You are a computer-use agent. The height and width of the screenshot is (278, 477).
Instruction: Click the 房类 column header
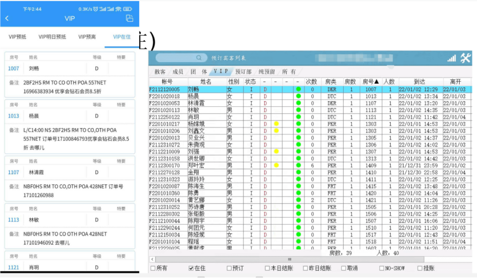(x=330, y=82)
